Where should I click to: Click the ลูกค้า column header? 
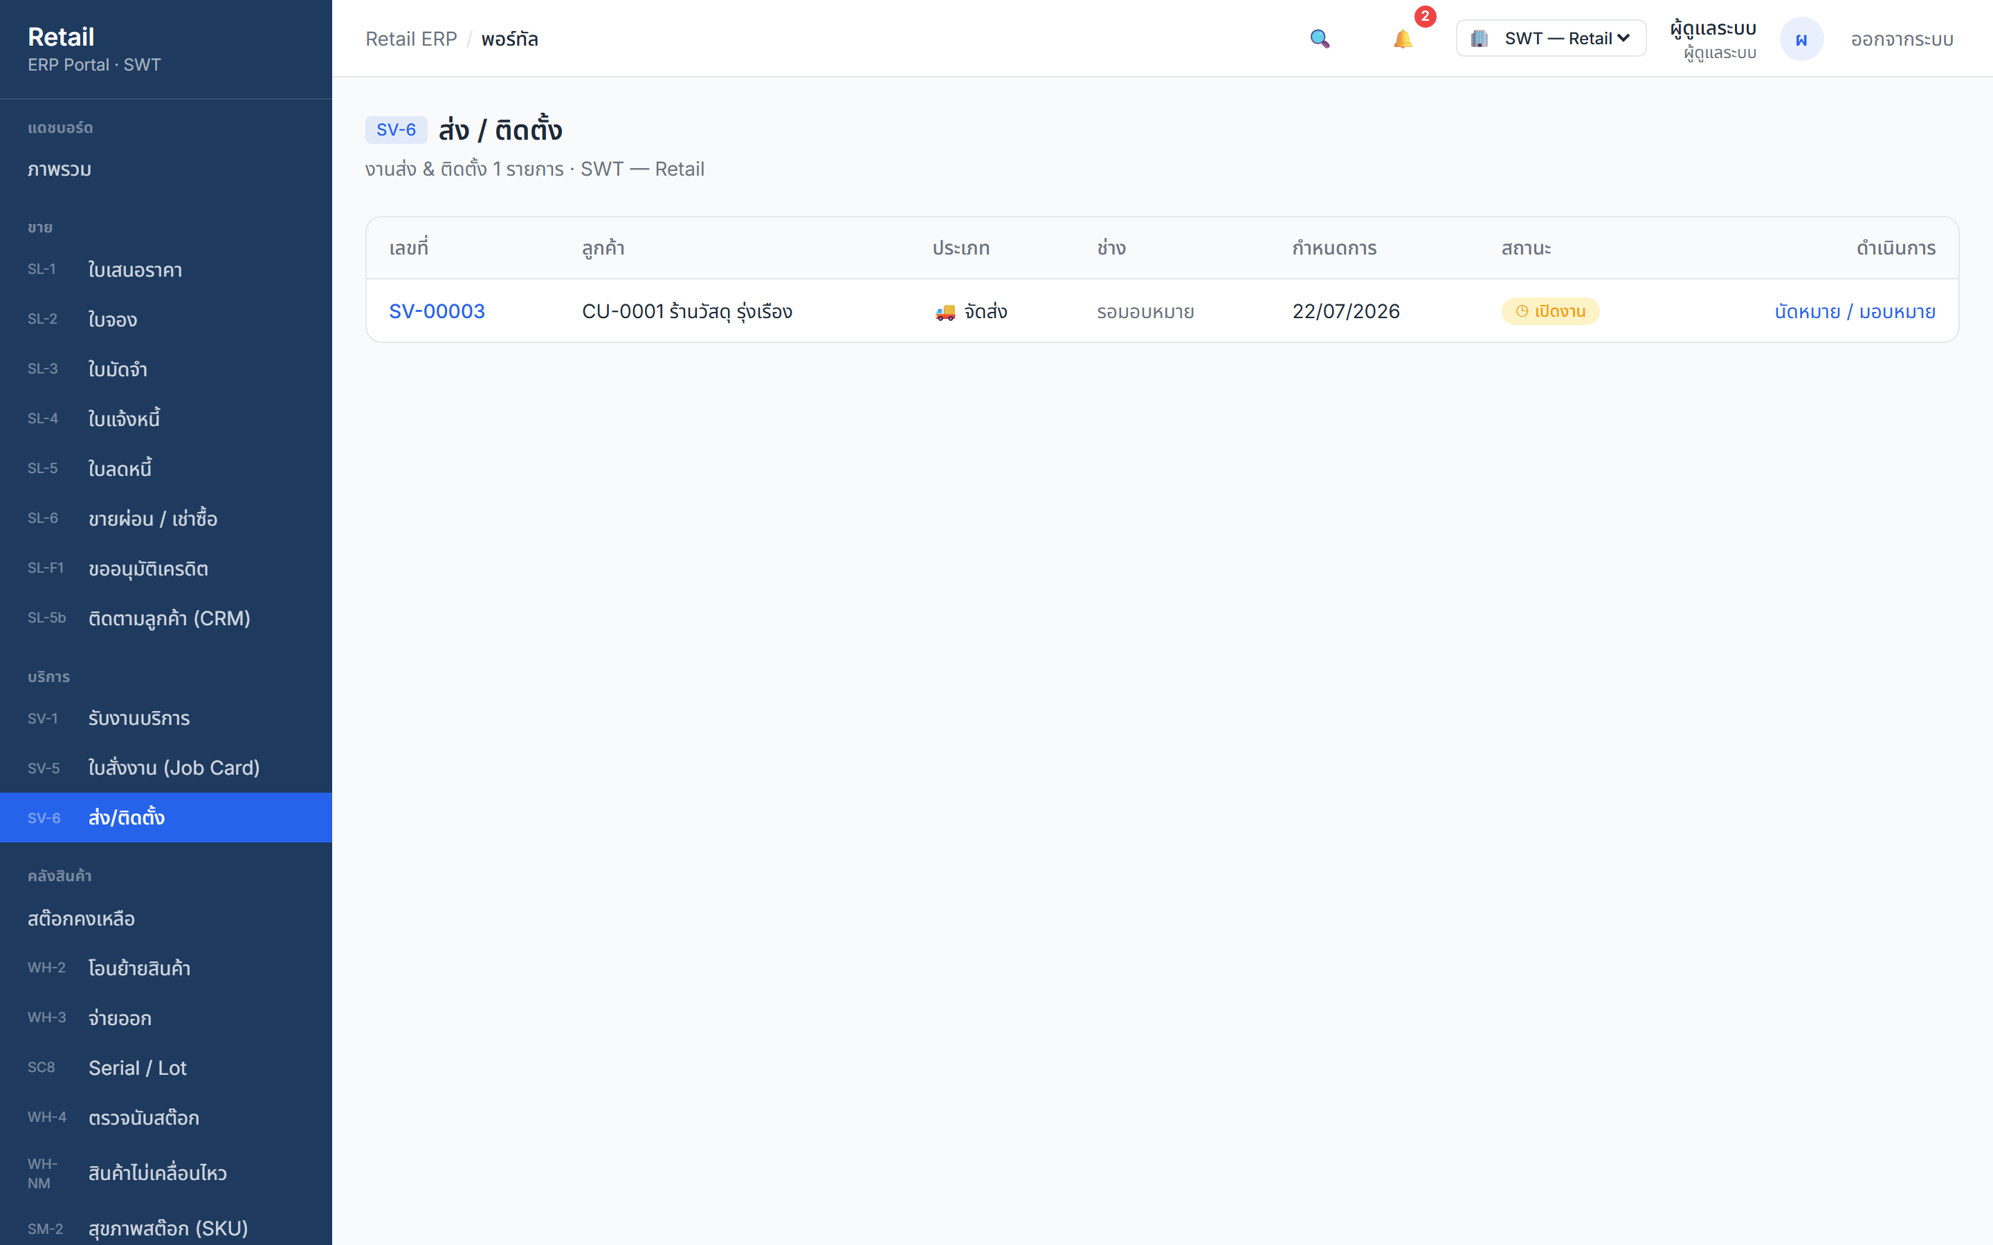tap(603, 248)
